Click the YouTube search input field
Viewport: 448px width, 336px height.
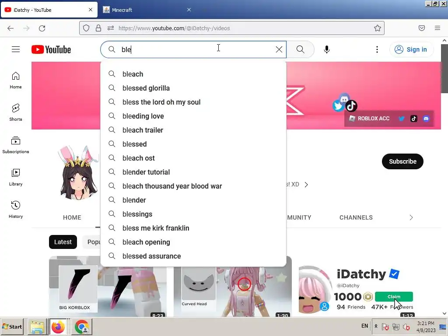point(193,49)
